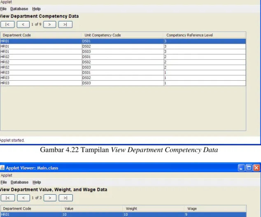This screenshot has height=217, width=261.
Task: Click the Value column header in wage table
Action: (x=92, y=209)
